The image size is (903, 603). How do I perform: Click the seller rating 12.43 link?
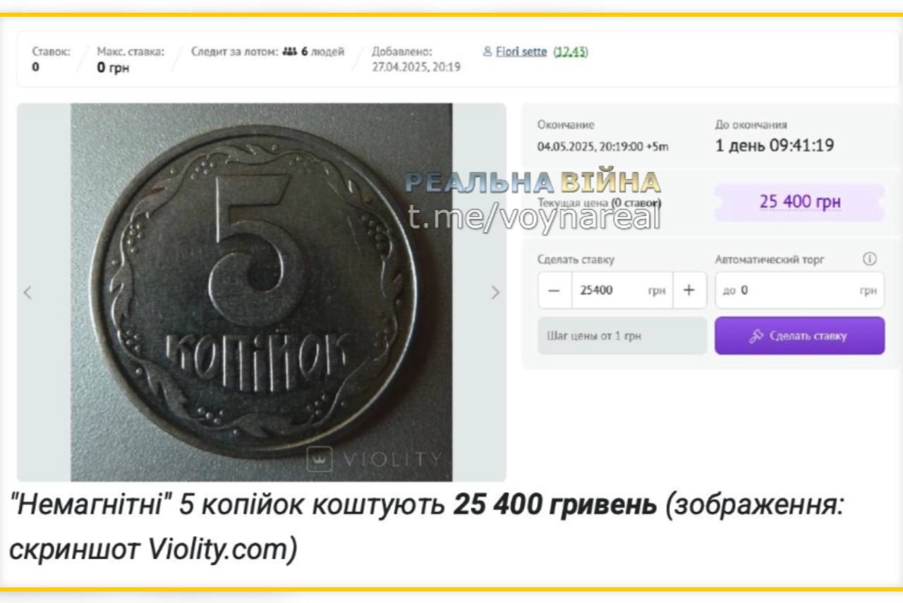tap(571, 51)
